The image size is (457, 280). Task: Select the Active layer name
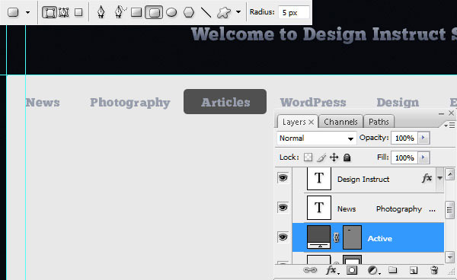click(380, 239)
